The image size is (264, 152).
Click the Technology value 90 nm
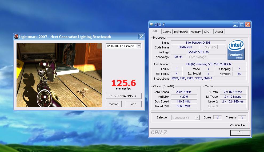point(178,57)
